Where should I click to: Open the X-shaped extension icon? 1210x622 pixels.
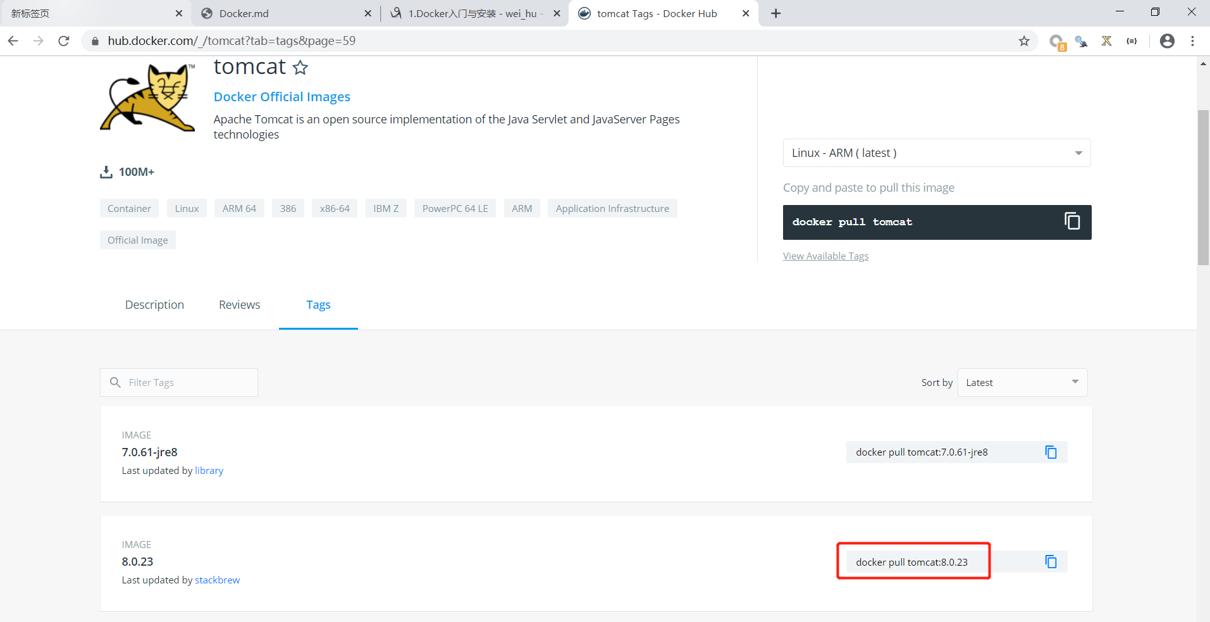coord(1106,41)
